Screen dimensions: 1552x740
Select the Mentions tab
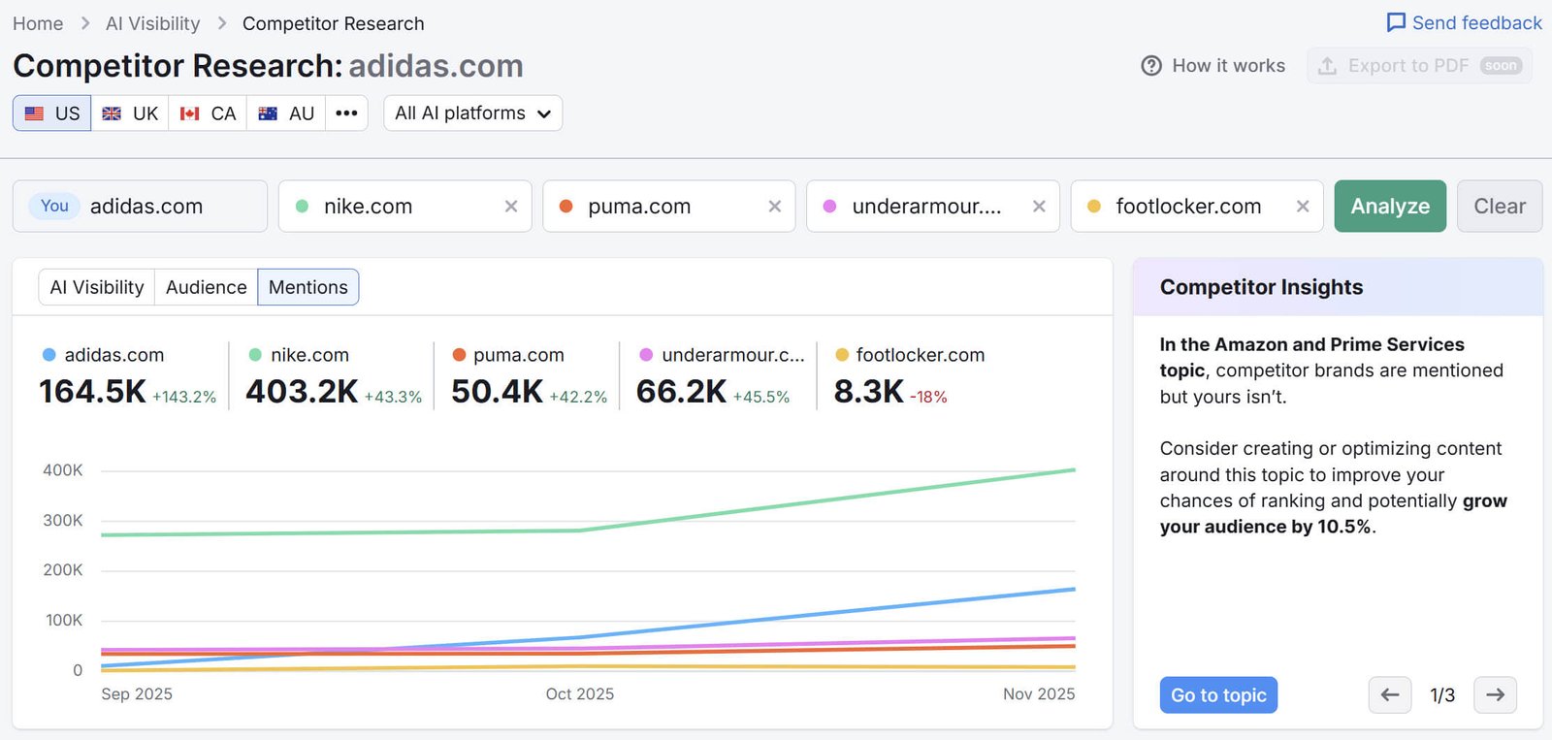(307, 287)
